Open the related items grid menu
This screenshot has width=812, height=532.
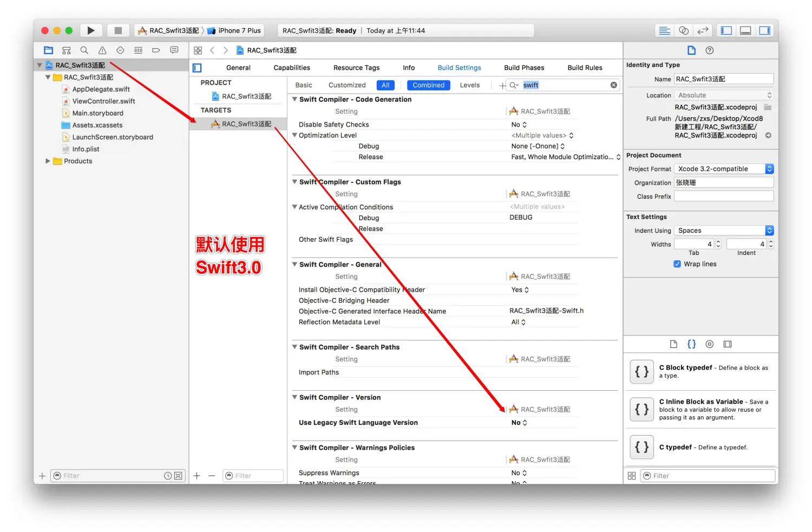[x=198, y=50]
